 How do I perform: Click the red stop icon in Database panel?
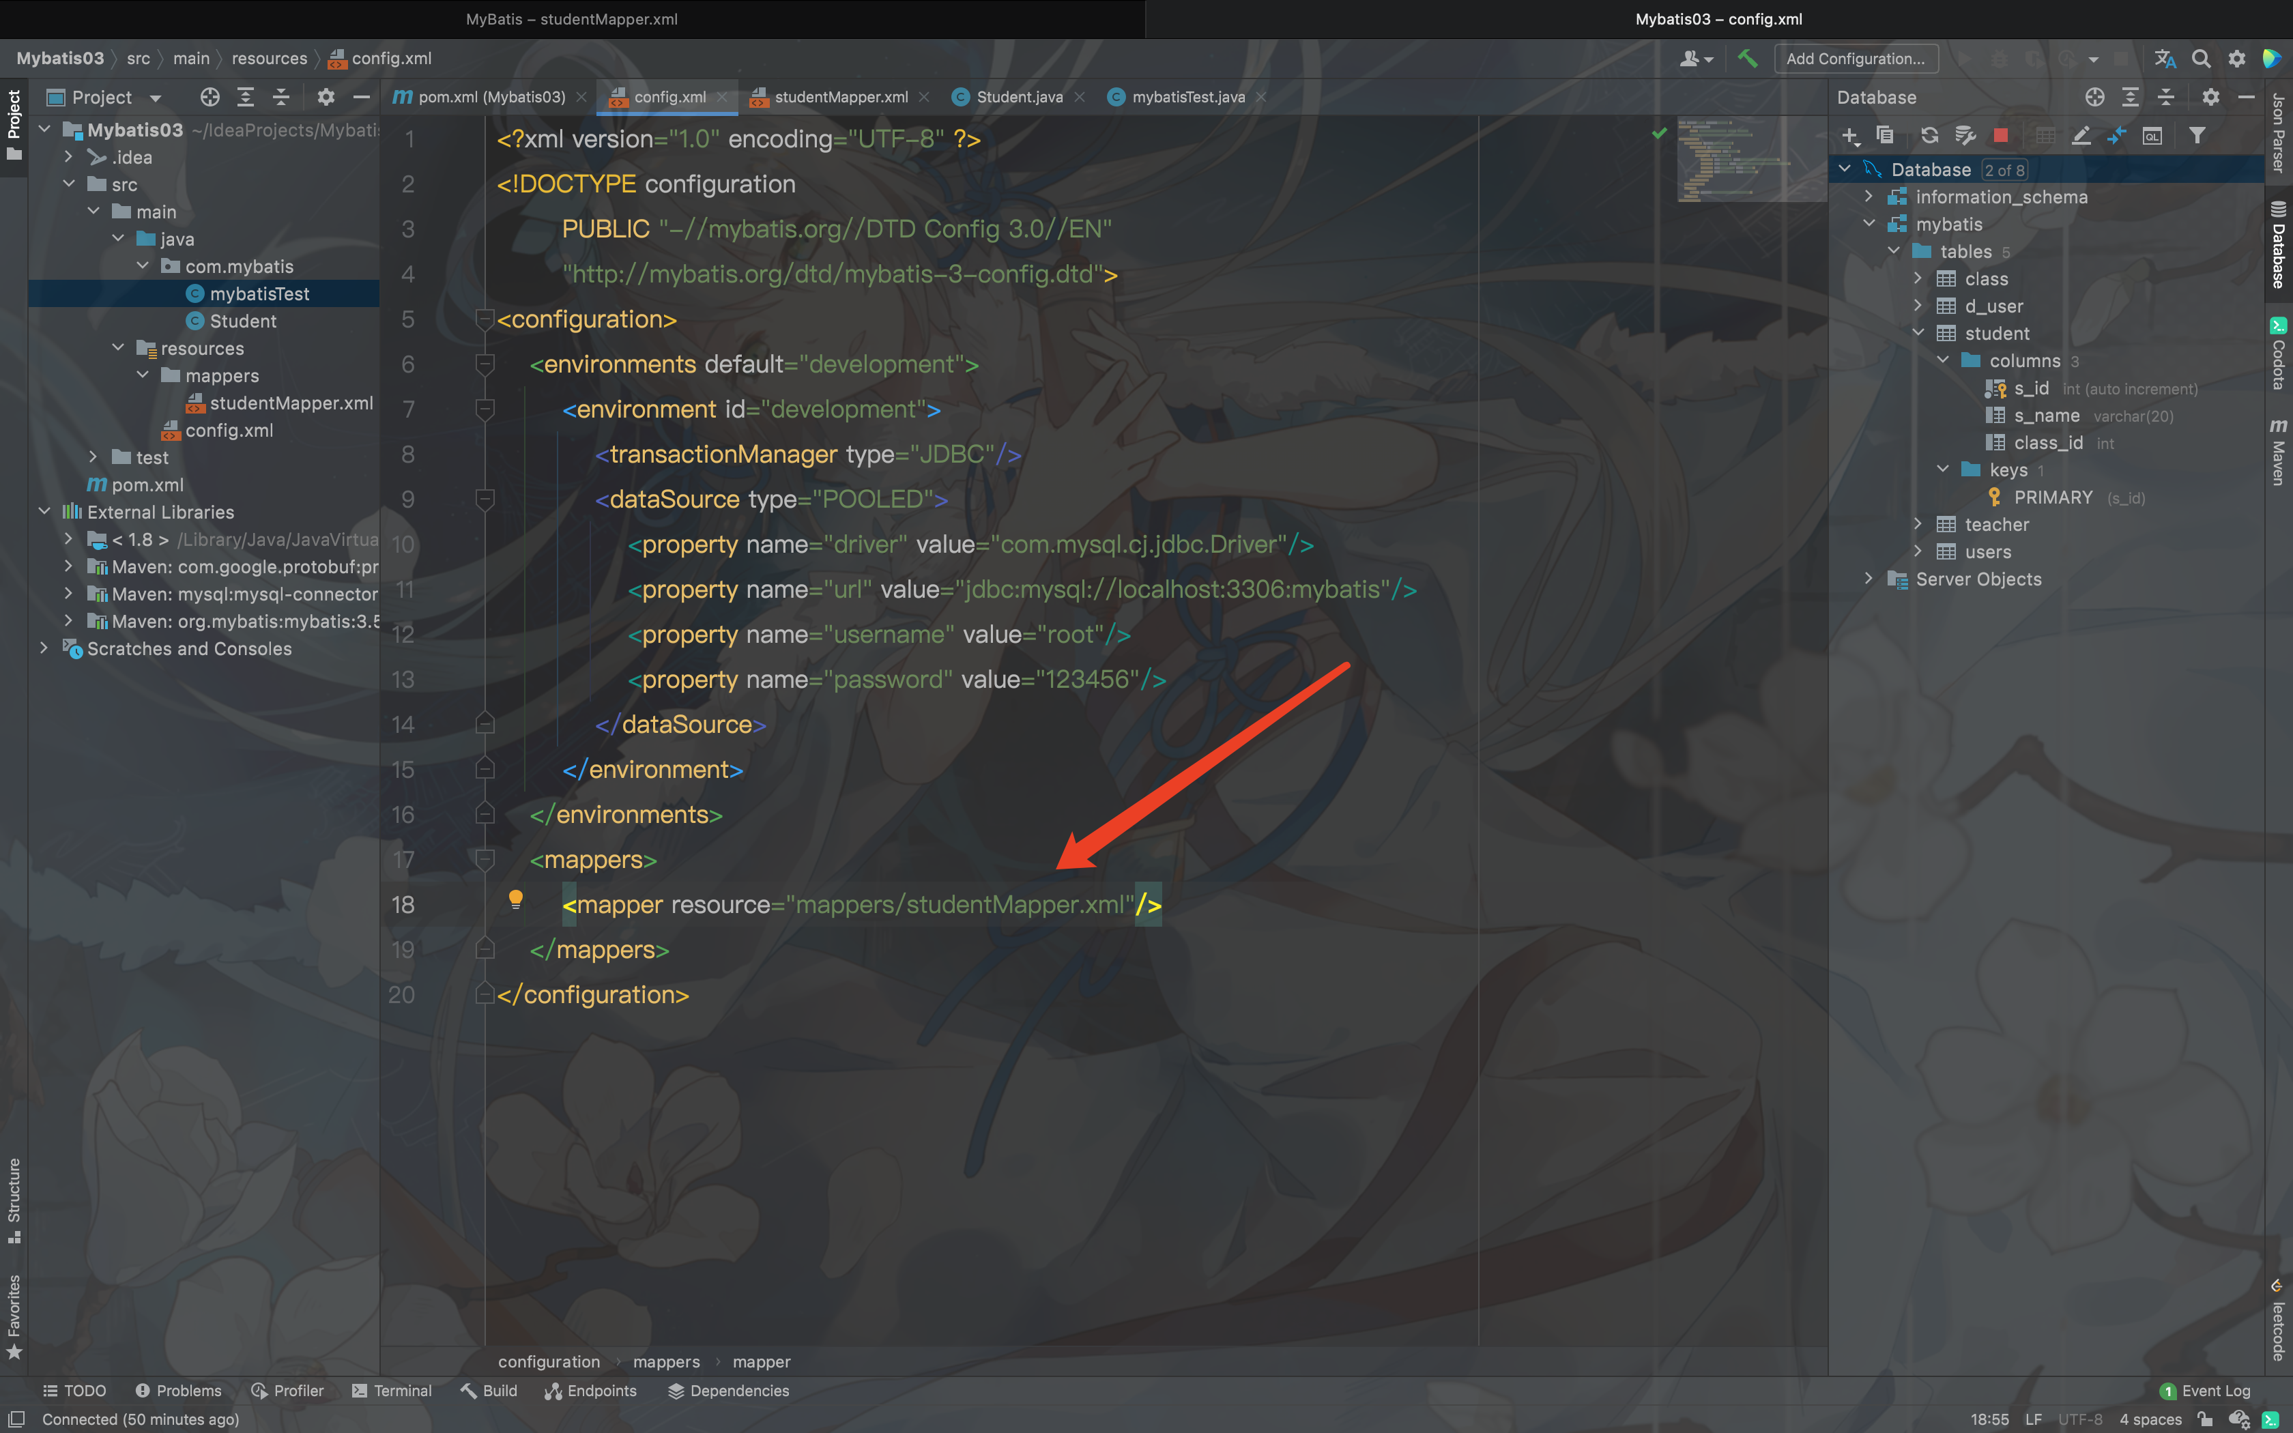pos(2000,136)
